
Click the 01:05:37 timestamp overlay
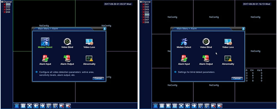118,4
